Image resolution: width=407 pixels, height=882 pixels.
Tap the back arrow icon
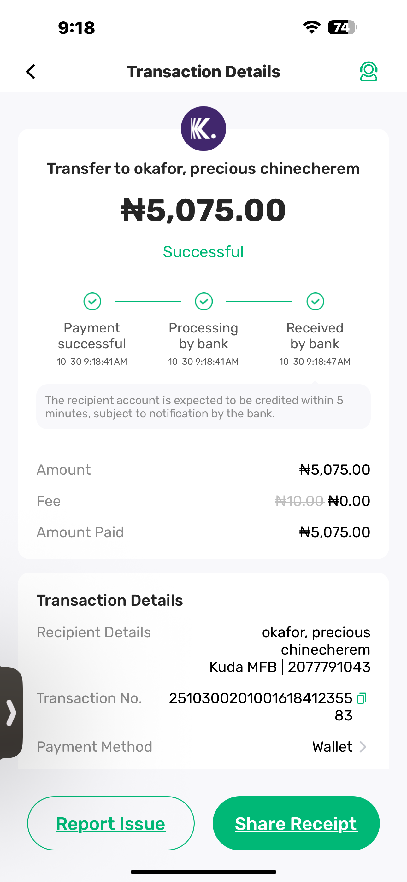pyautogui.click(x=31, y=72)
